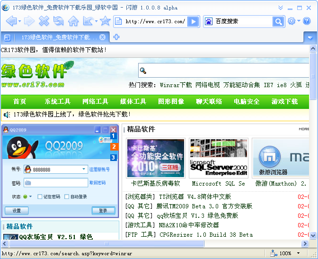Image resolution: width=318 pixels, height=259 pixels.
Task: Click the 卡巴斯基 2010 software thumbnail
Action: [x=156, y=158]
